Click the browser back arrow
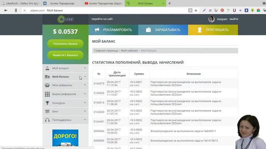Image resolution: width=266 pixels, height=149 pixels. click(6, 10)
